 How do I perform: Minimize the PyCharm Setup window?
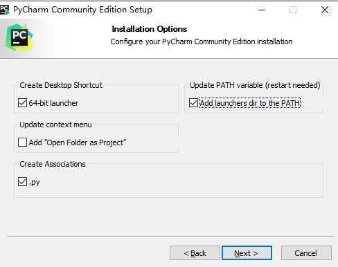262,10
